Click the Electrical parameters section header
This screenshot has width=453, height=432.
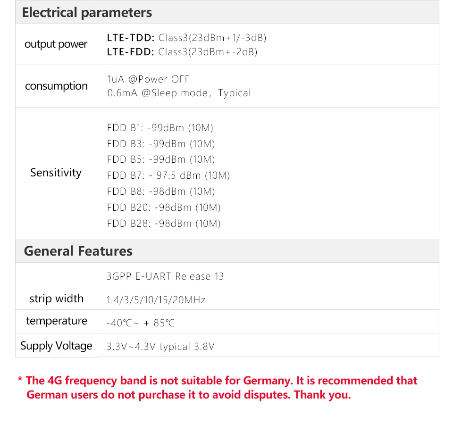87,13
